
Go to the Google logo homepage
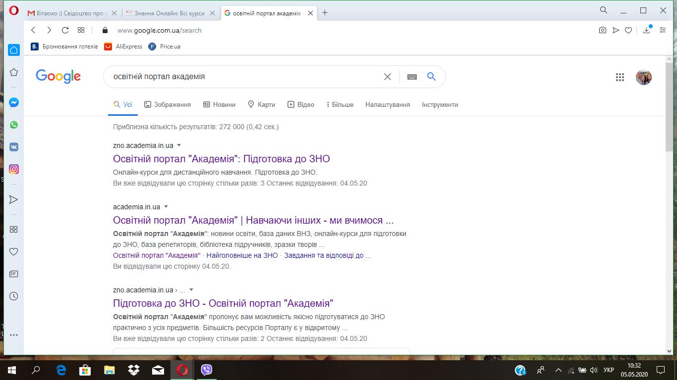58,77
